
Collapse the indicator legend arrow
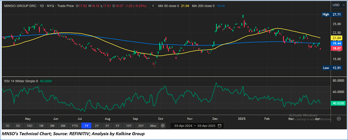tap(153, 5)
